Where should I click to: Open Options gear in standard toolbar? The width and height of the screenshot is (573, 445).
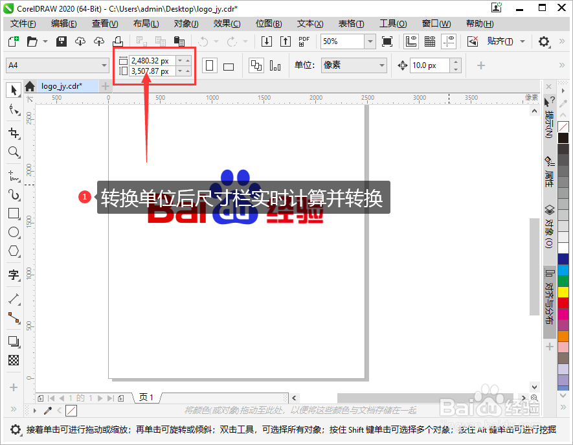[544, 41]
